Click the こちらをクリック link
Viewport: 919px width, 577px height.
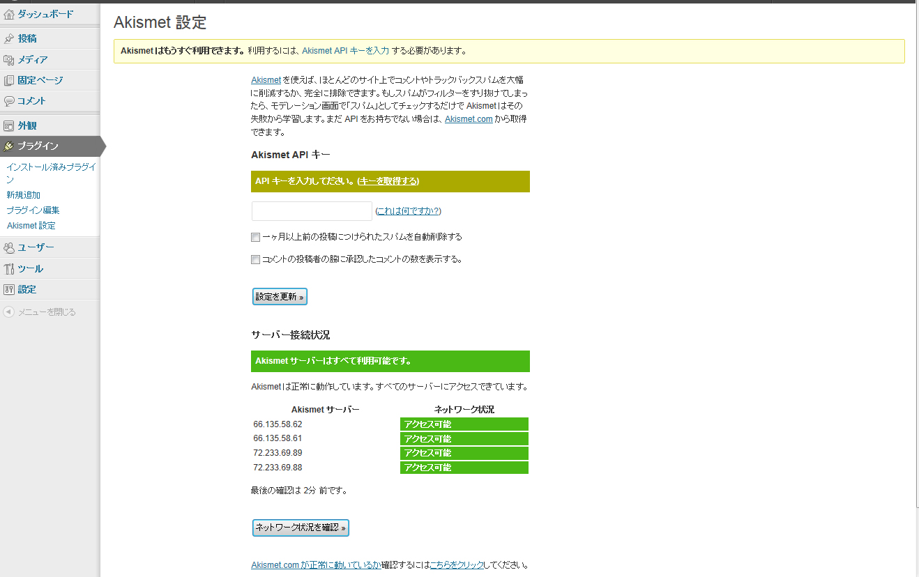pyautogui.click(x=457, y=565)
